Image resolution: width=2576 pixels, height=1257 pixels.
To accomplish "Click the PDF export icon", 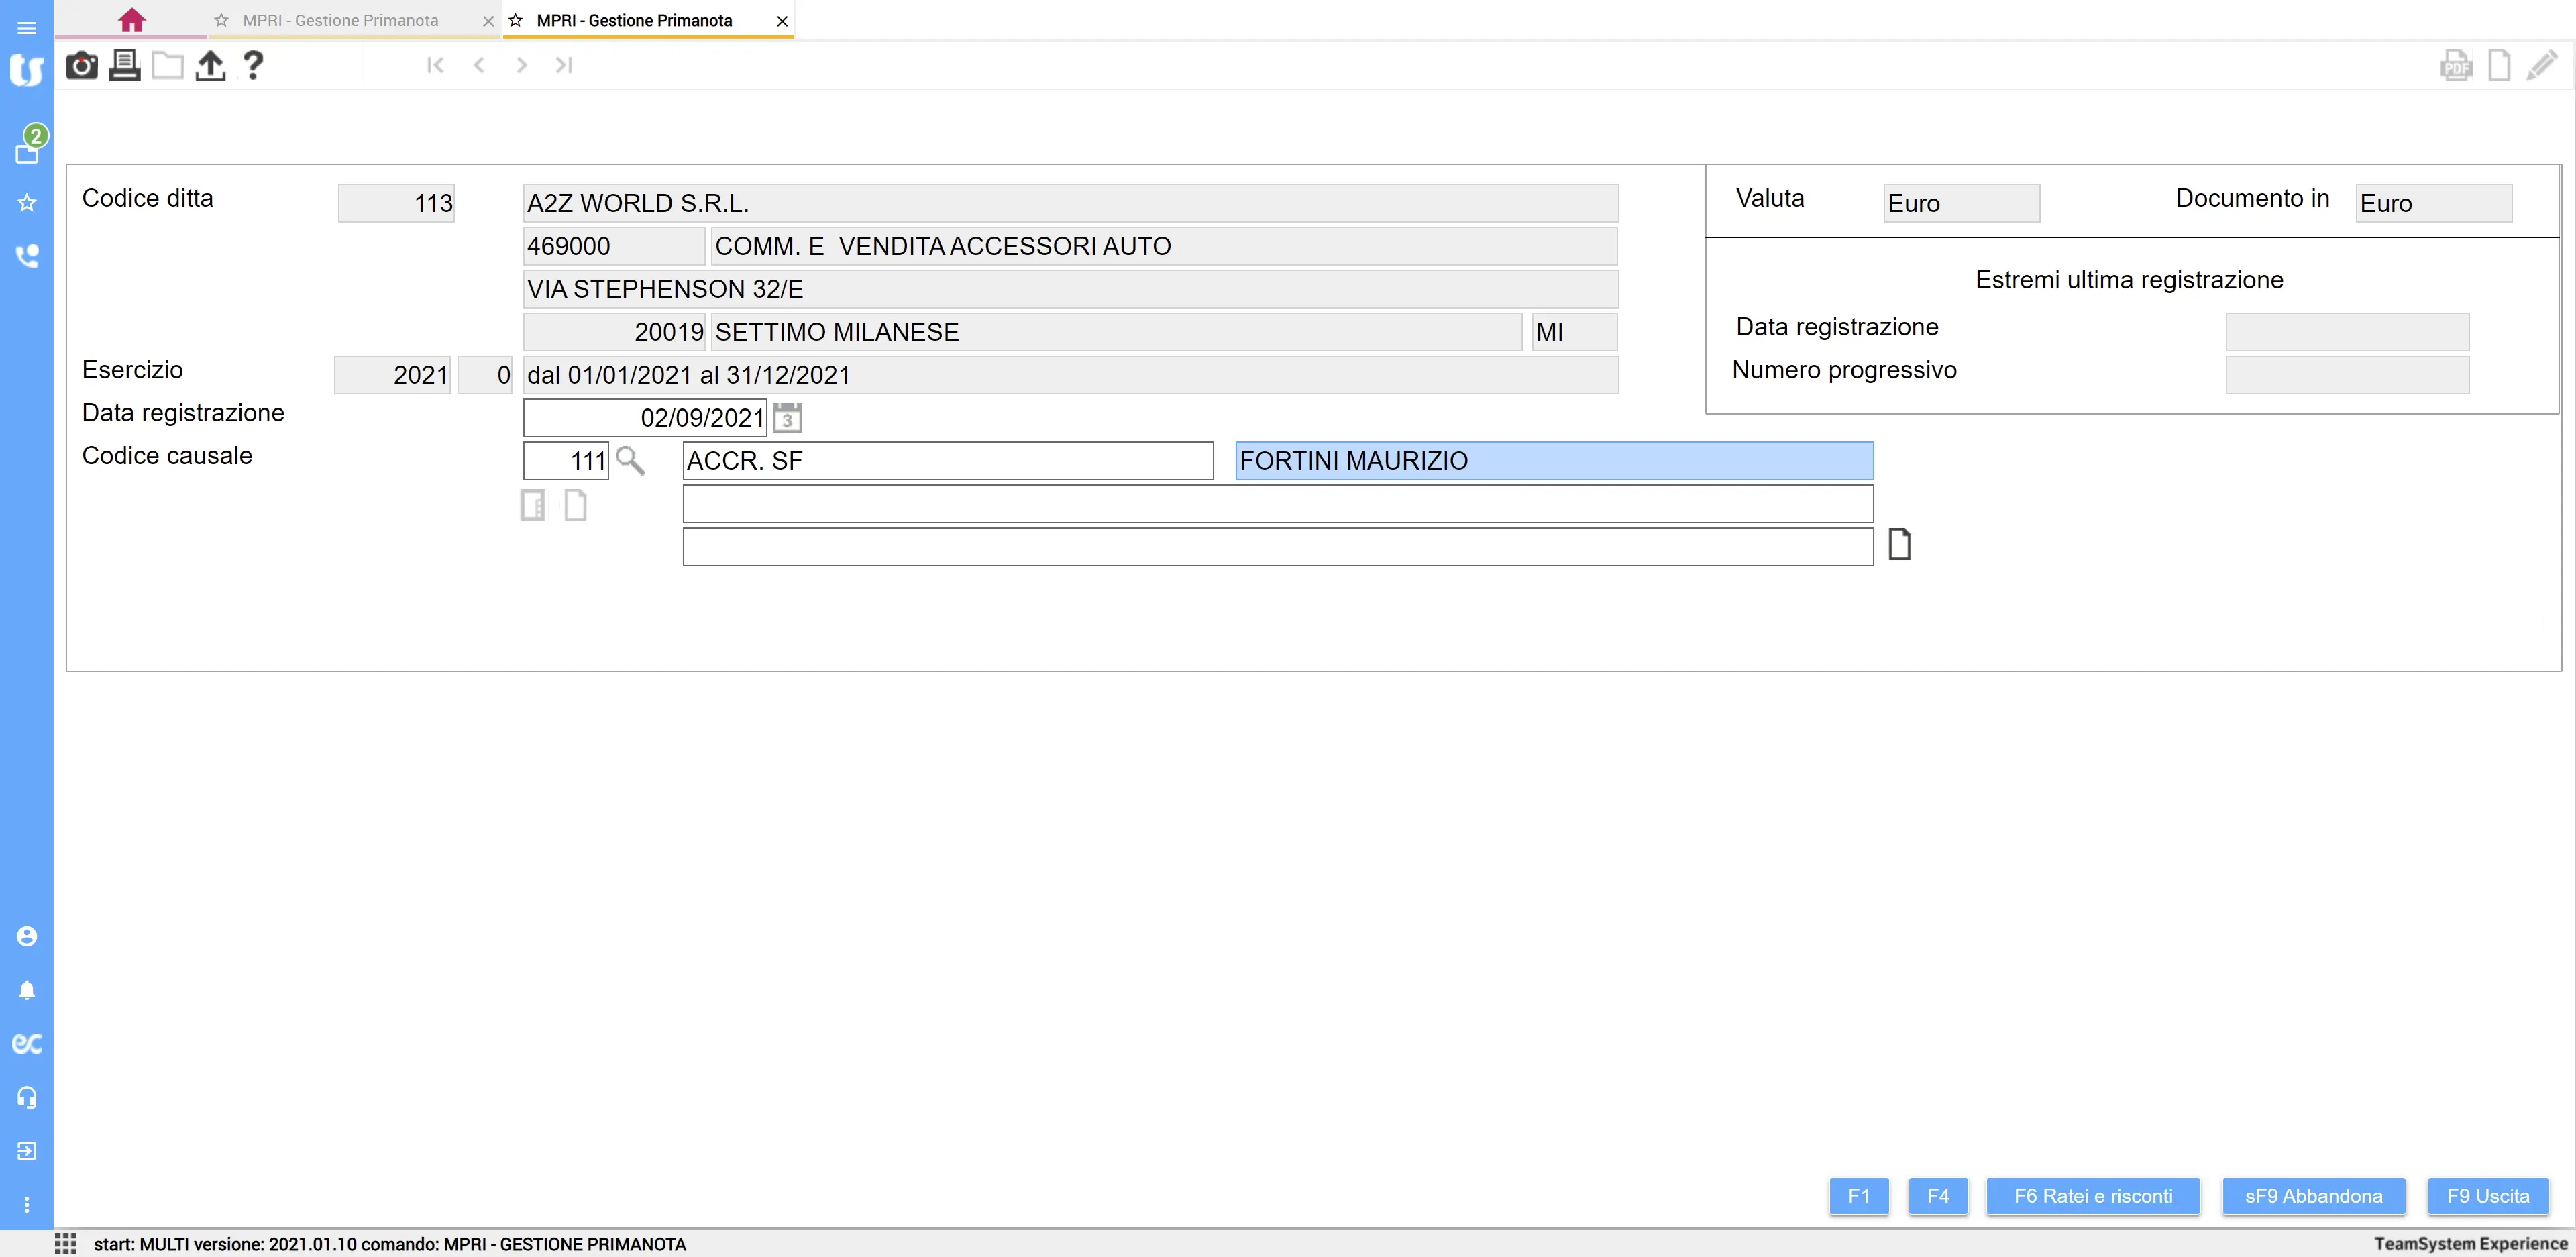I will tap(2455, 66).
